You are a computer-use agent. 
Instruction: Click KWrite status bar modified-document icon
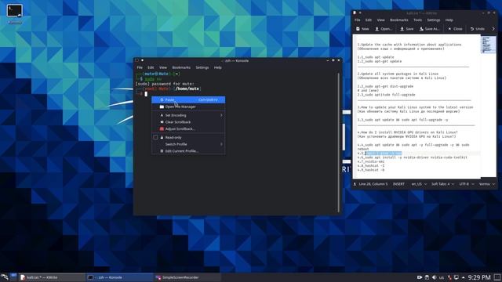(355, 184)
